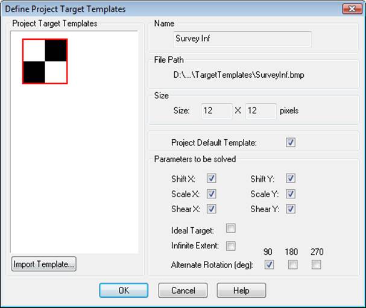Click the Import Template button

tap(43, 264)
